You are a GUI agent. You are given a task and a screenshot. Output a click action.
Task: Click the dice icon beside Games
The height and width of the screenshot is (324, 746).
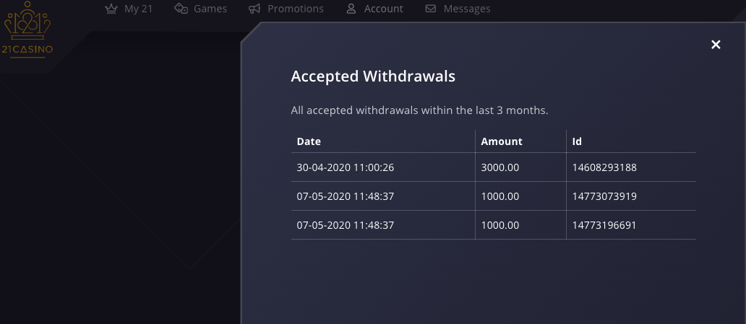tap(181, 9)
